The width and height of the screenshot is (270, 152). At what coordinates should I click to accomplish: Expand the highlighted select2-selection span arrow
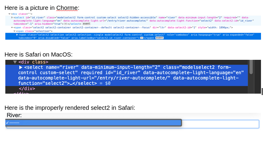(x=17, y=35)
